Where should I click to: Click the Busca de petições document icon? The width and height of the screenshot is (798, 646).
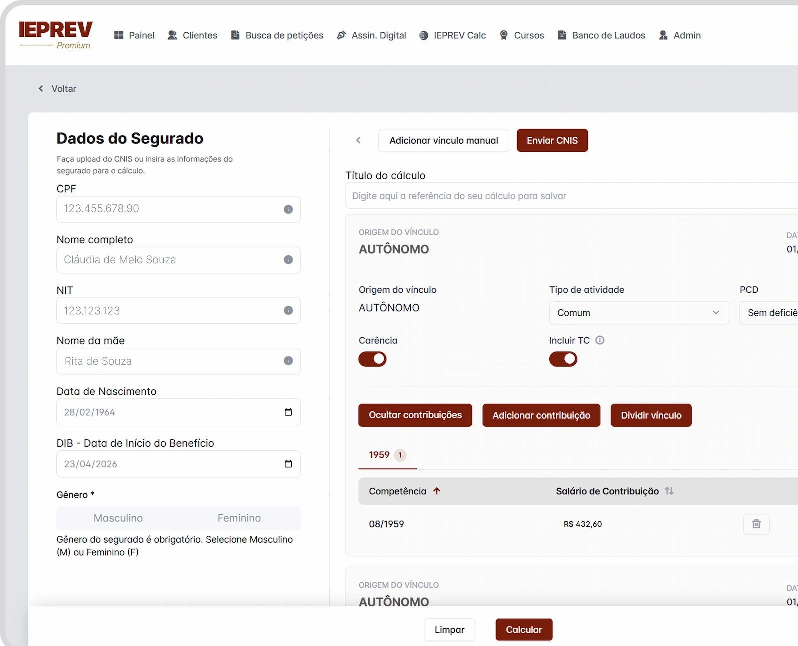click(235, 35)
